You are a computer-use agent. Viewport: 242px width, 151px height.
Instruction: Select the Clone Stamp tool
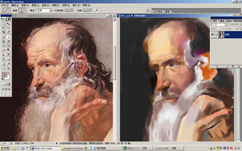click(x=4, y=41)
